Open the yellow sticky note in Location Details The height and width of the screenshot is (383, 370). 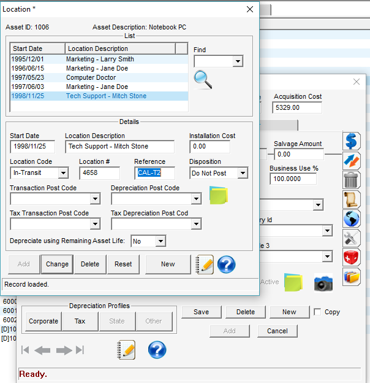click(219, 195)
